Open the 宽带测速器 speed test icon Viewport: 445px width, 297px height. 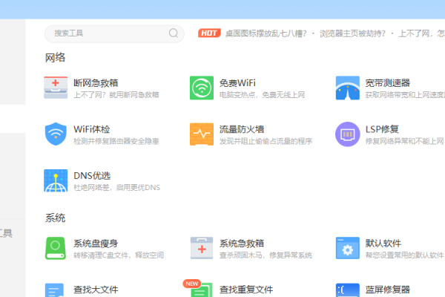347,88
